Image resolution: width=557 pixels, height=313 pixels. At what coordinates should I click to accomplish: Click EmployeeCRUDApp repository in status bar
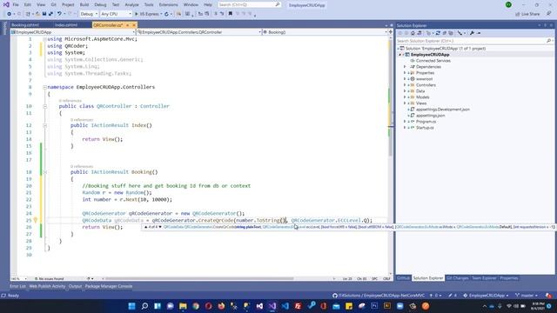(487, 296)
